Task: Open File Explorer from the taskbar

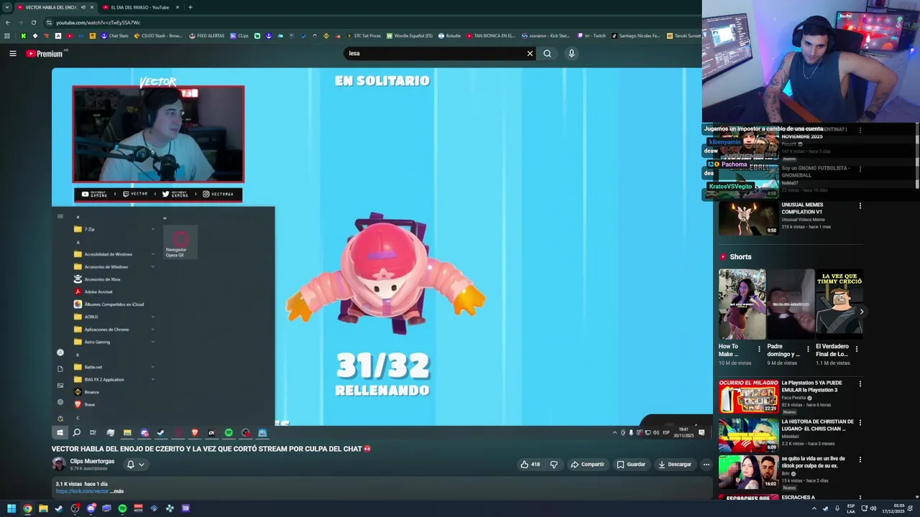Action: (x=43, y=508)
